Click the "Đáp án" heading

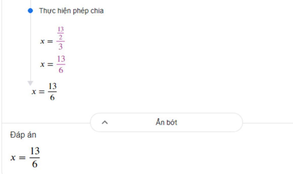(x=23, y=135)
